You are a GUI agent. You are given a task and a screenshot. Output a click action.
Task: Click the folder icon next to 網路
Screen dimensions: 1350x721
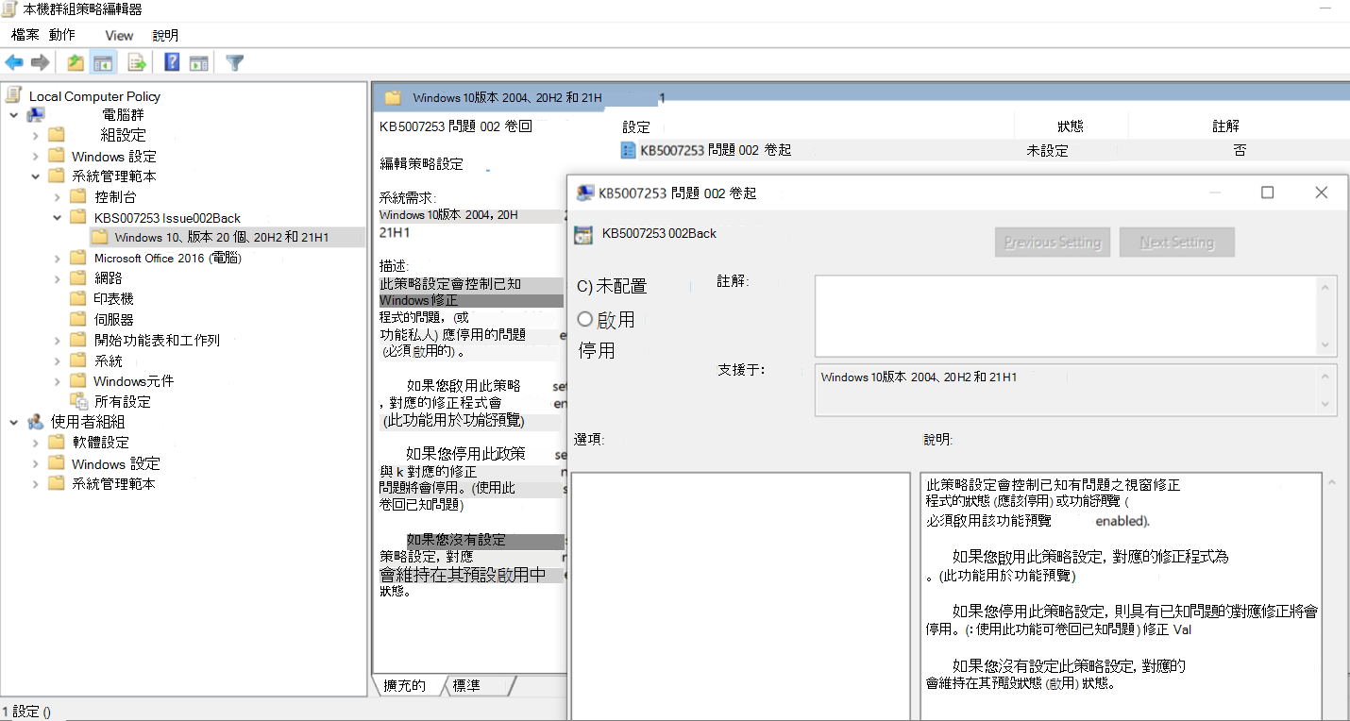78,278
